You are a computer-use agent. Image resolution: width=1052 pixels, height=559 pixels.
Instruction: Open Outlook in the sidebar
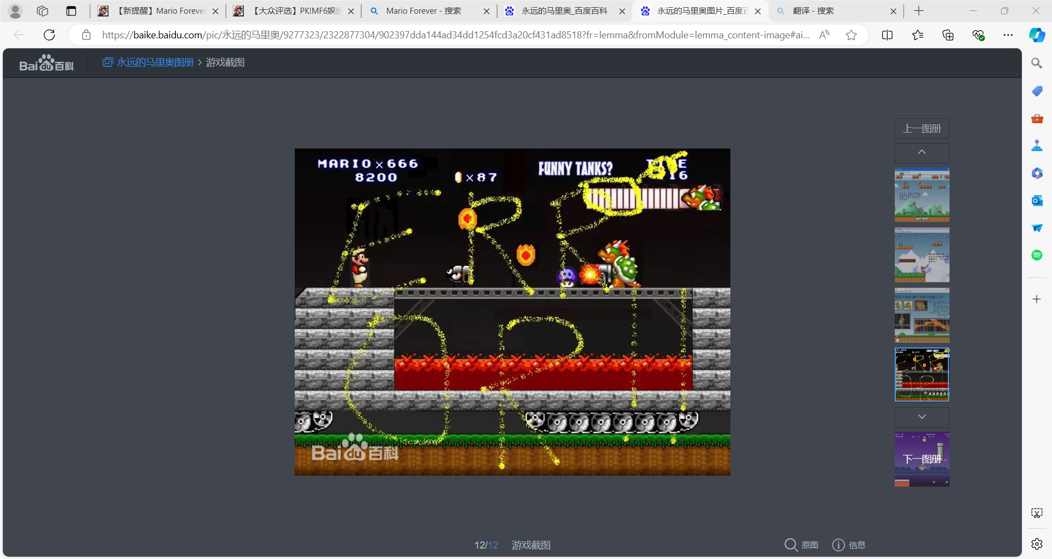[x=1037, y=201]
